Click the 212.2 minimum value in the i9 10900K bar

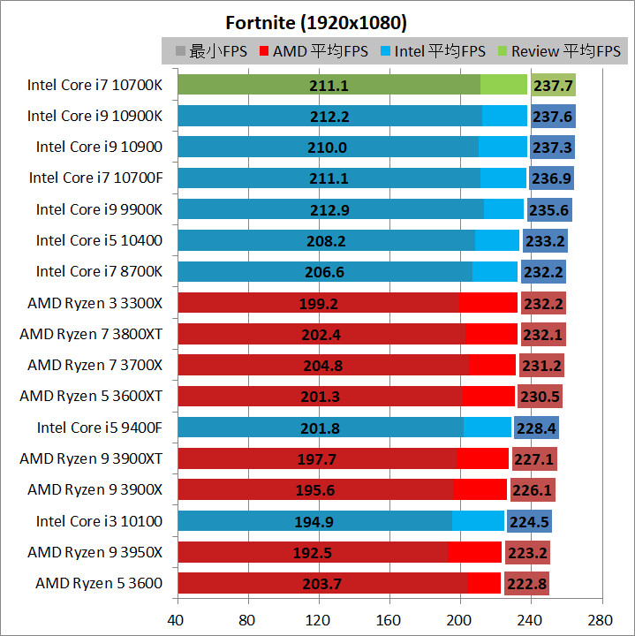[329, 117]
